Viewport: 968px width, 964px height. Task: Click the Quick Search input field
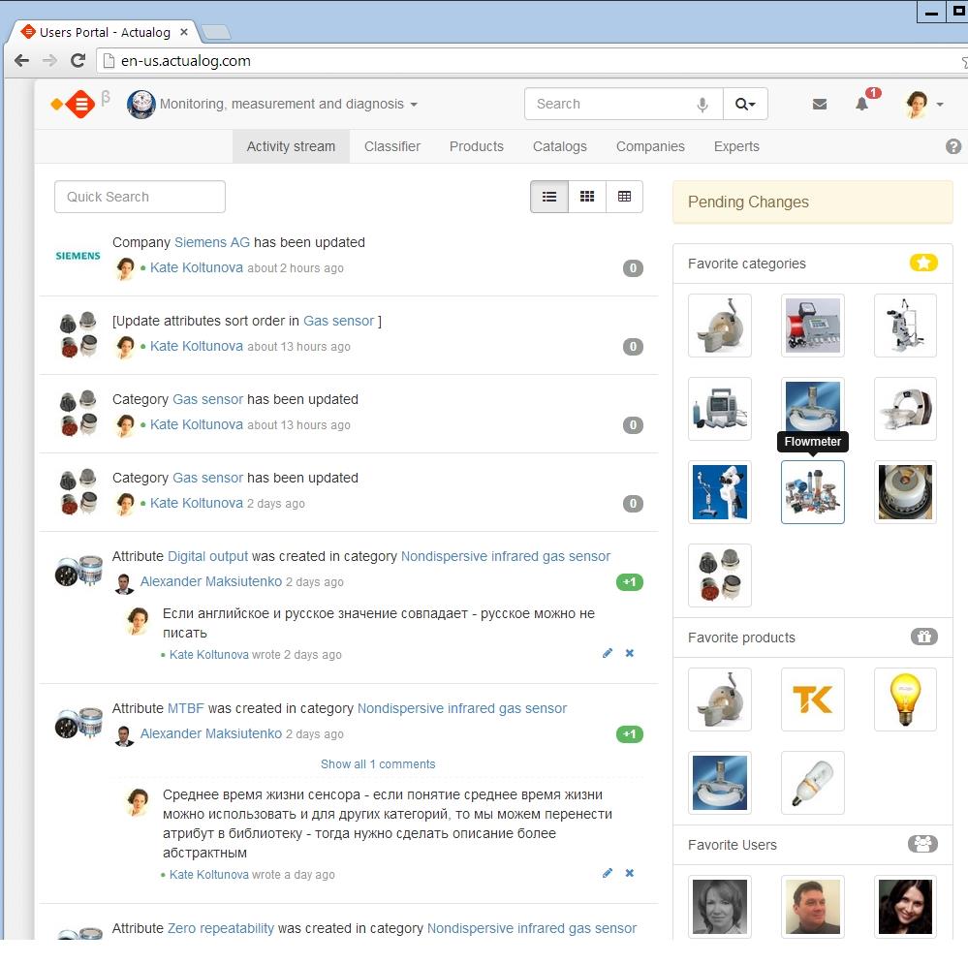pyautogui.click(x=140, y=197)
